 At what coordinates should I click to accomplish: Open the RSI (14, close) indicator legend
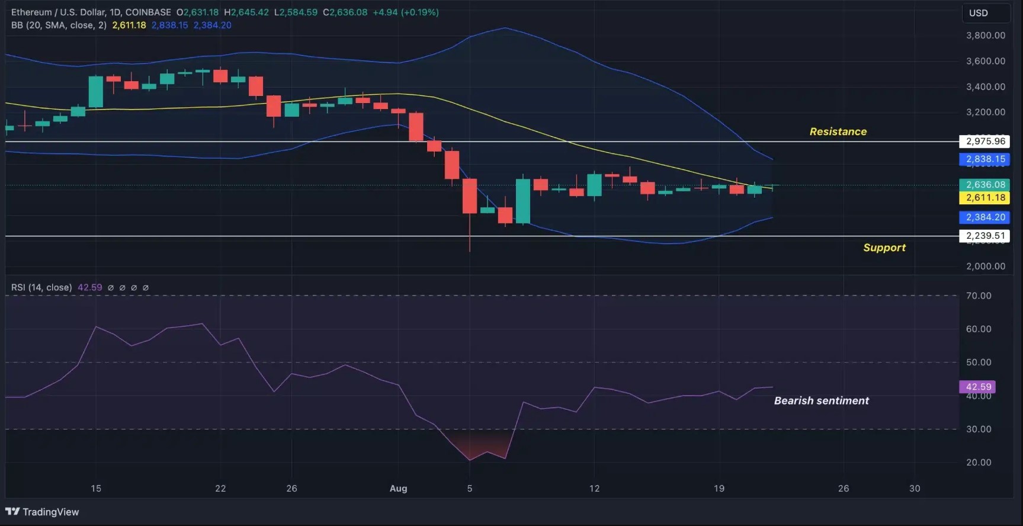(x=41, y=287)
